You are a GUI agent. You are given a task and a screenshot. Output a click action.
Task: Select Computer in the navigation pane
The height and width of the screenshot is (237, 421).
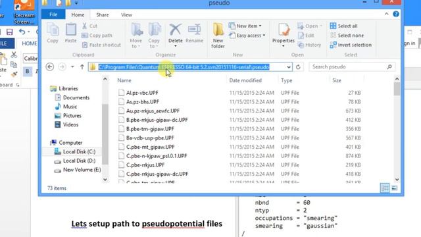click(x=66, y=143)
